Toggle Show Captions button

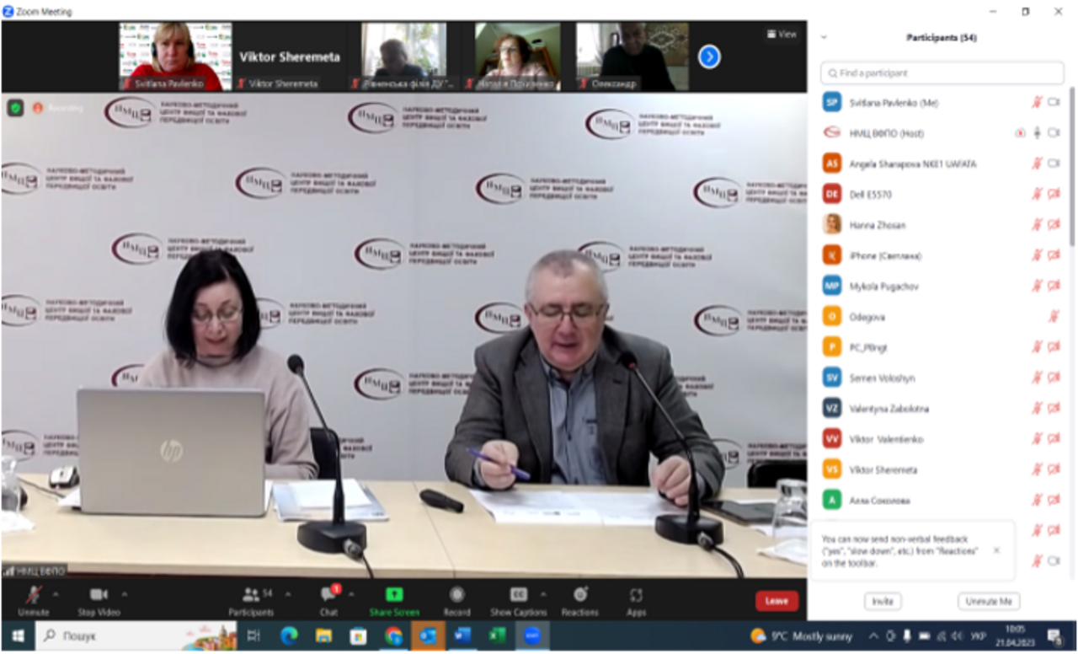(518, 595)
